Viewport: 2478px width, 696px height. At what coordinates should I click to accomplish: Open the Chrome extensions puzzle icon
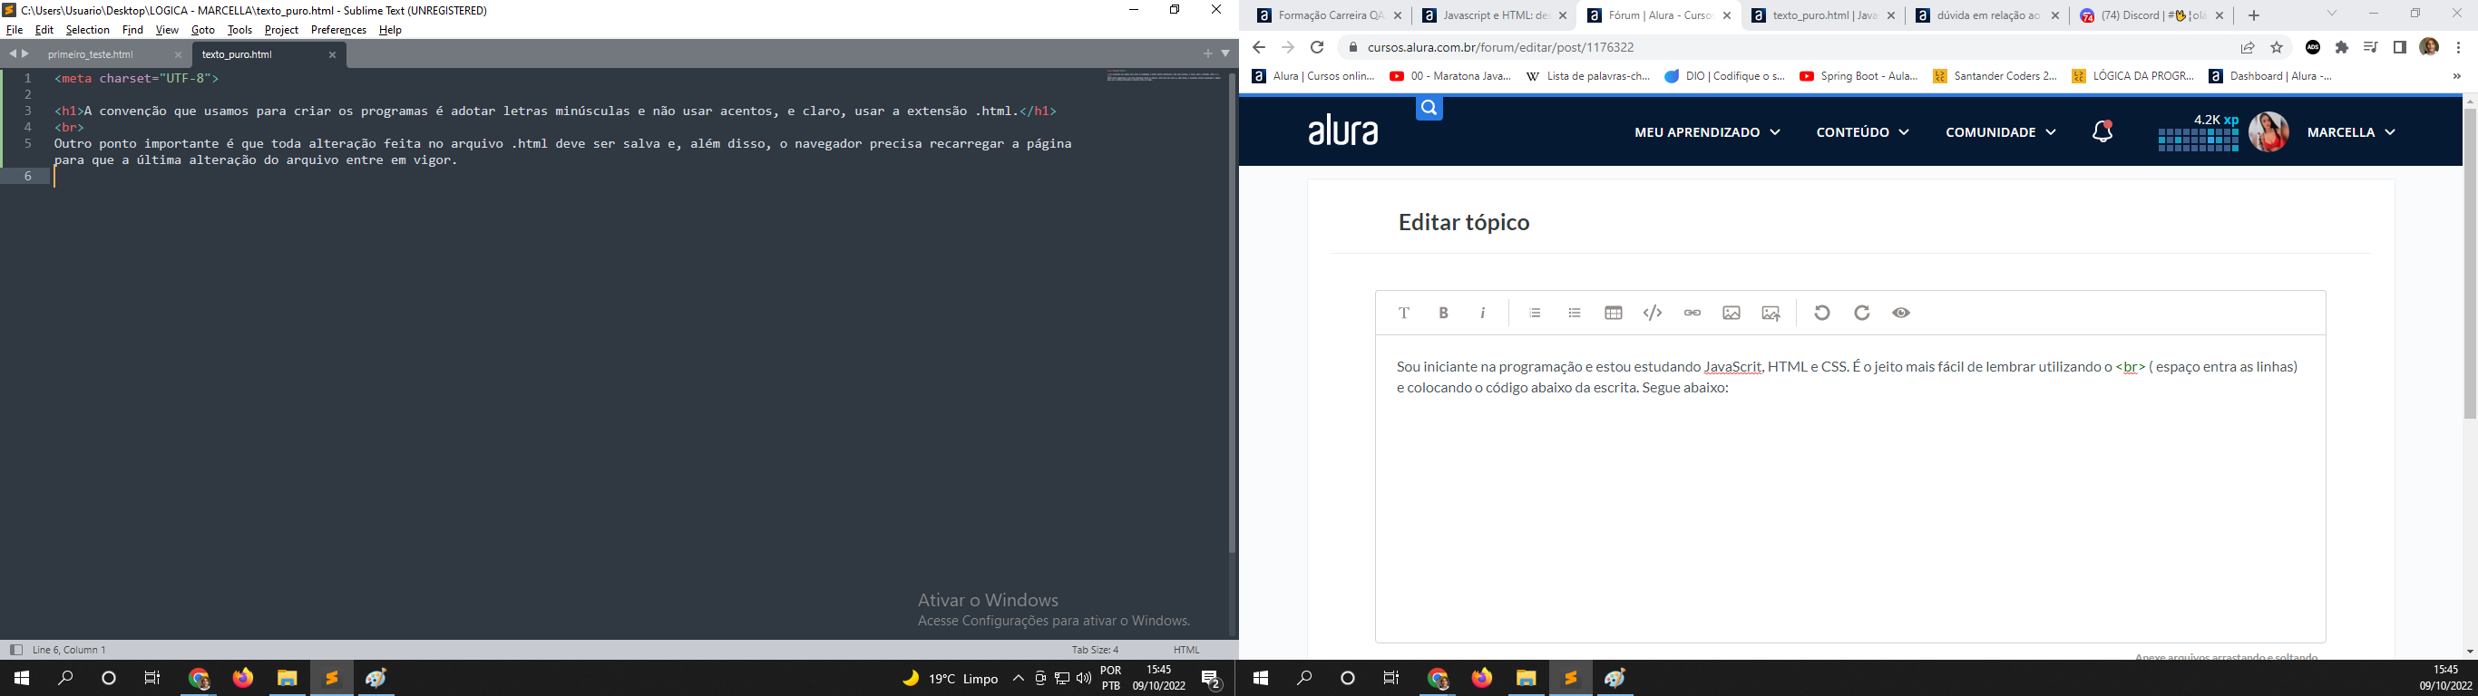point(2341,47)
